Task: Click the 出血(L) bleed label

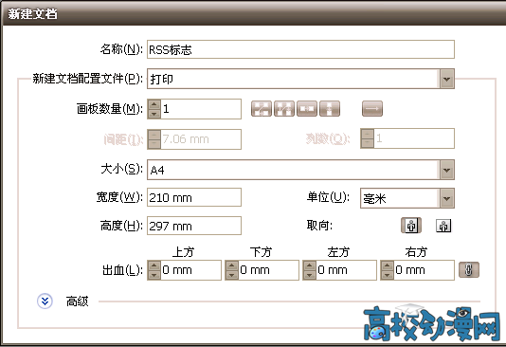Action: (x=122, y=270)
